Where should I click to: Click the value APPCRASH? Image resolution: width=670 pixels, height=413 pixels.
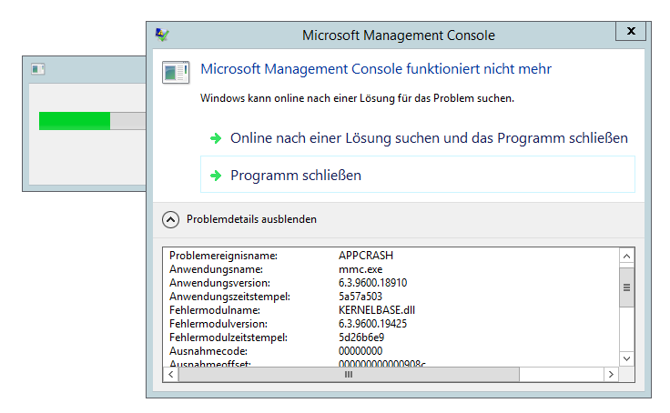[366, 256]
